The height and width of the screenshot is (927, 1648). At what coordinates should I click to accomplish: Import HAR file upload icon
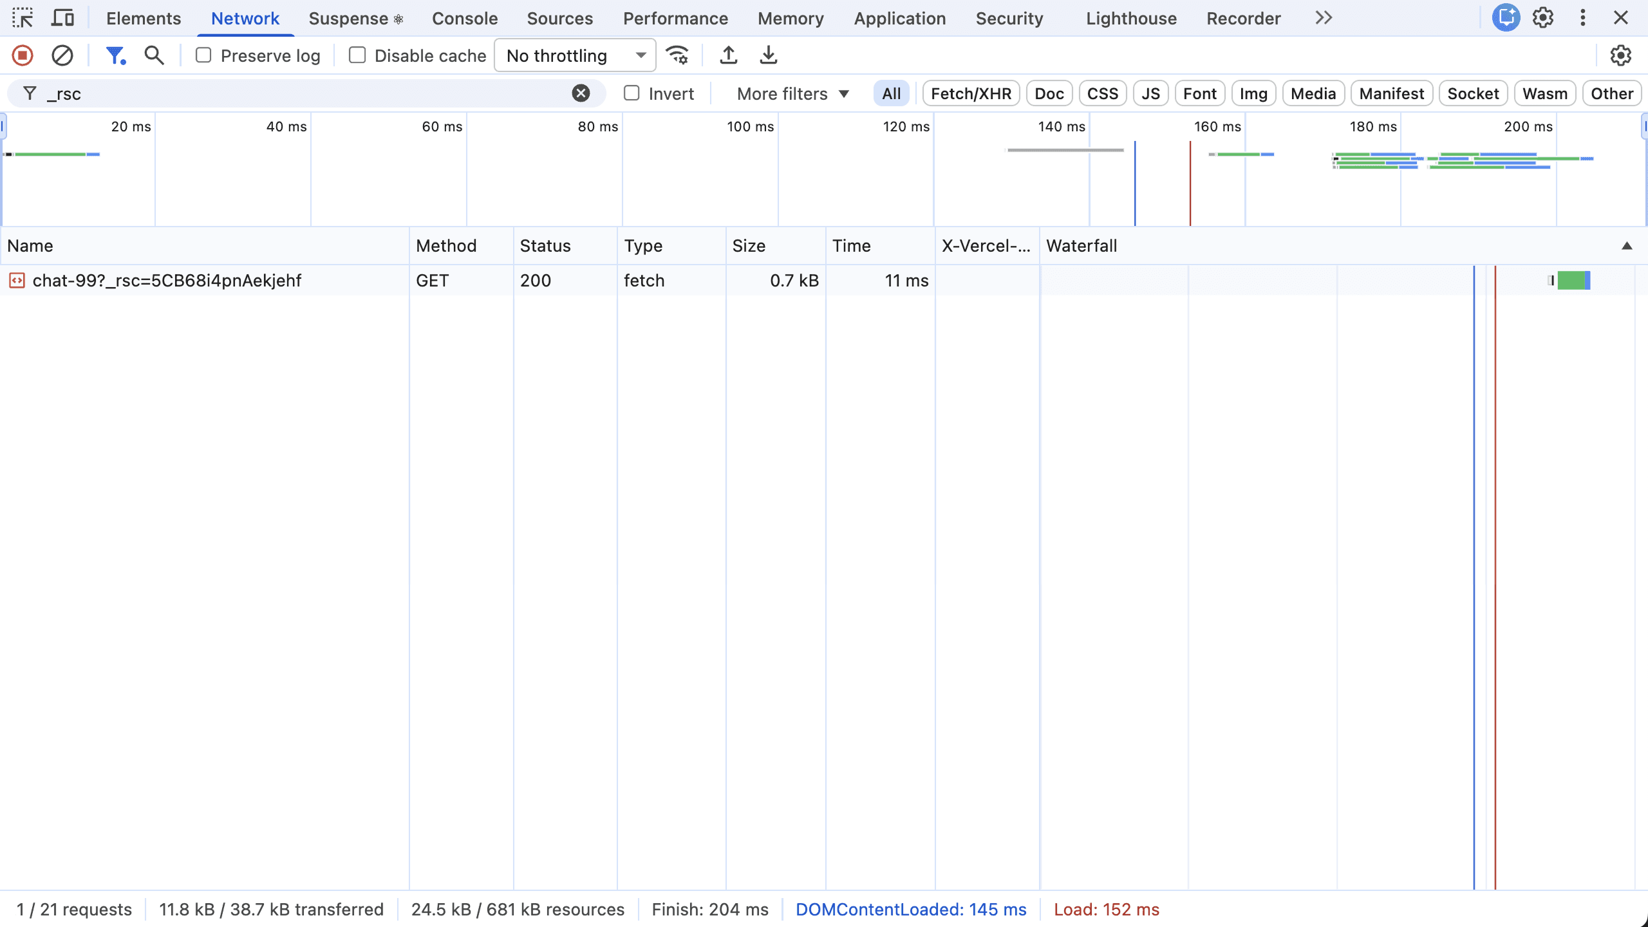click(x=728, y=55)
